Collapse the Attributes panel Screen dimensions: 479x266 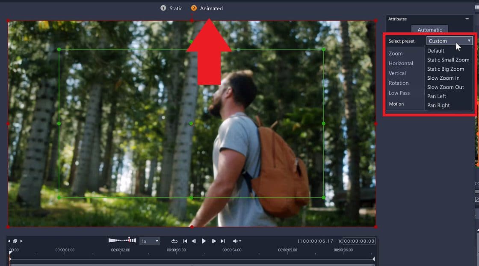467,19
